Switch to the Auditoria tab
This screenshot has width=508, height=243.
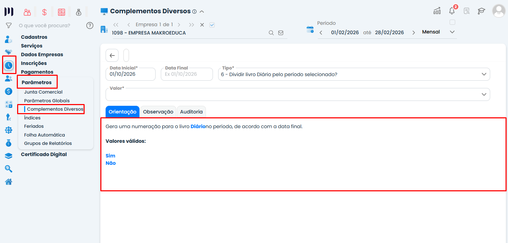191,112
